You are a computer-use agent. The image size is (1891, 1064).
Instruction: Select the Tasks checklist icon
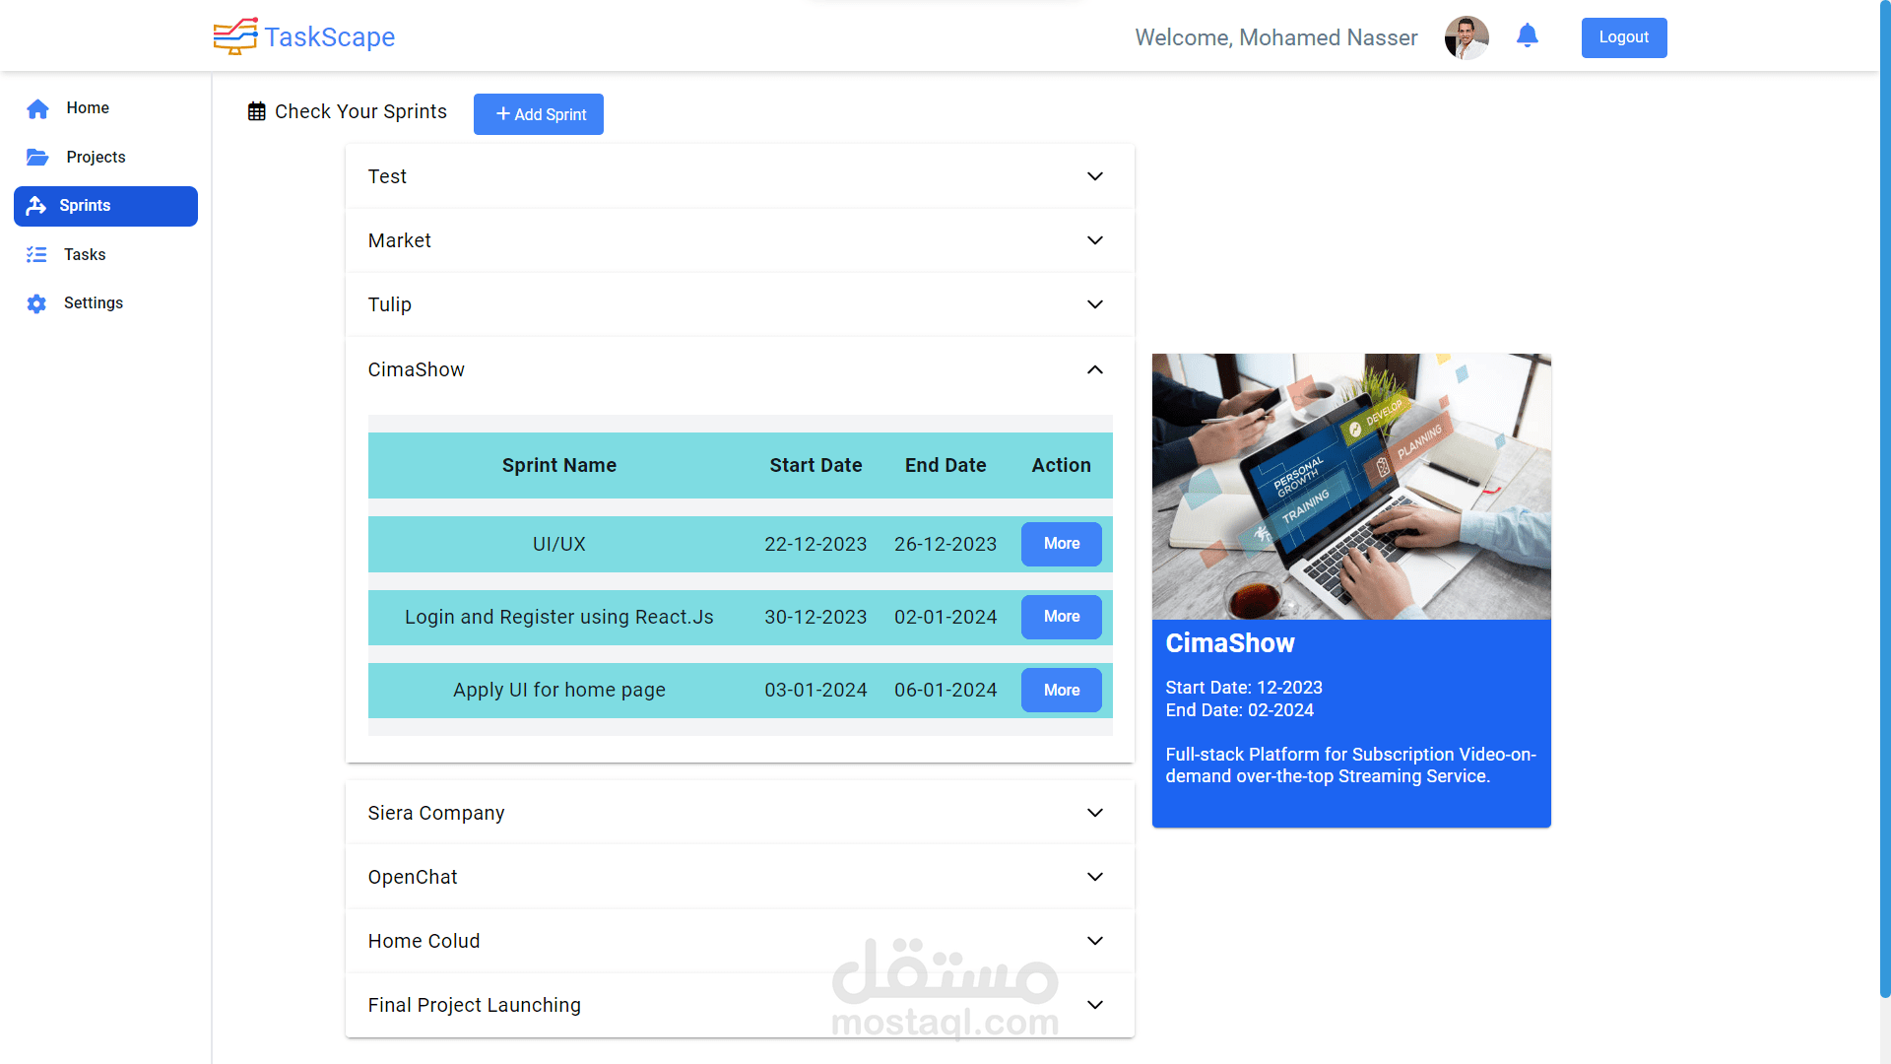(37, 254)
